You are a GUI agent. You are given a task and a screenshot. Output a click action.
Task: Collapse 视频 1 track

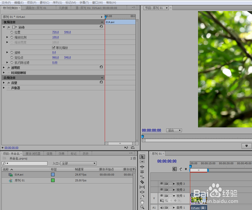click(174, 196)
